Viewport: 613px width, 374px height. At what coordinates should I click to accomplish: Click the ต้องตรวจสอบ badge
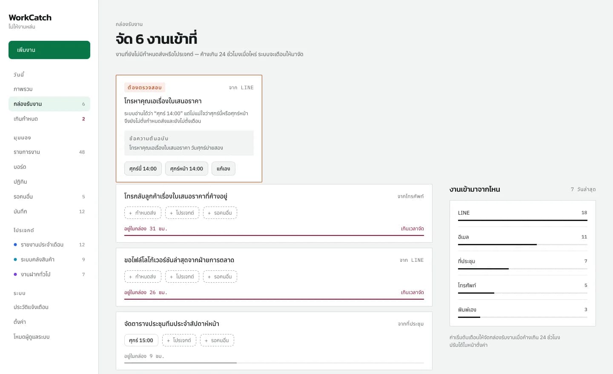pyautogui.click(x=145, y=88)
